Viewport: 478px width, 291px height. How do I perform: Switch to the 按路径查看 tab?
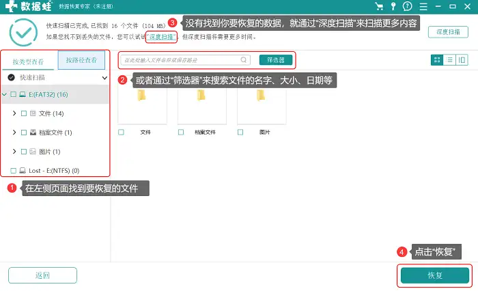81,60
